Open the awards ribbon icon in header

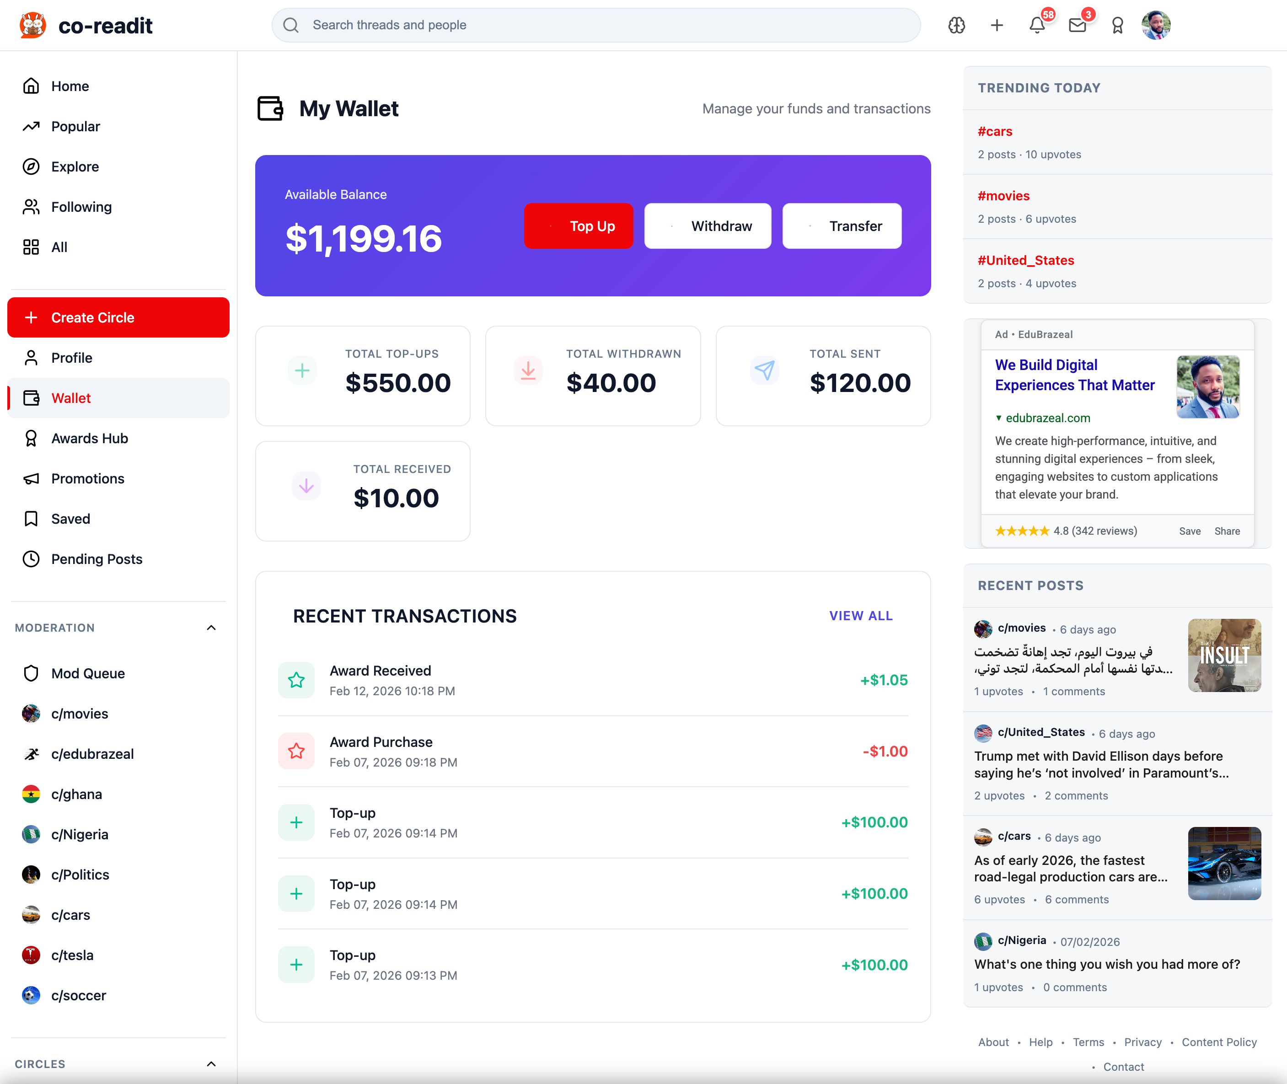(x=1117, y=25)
